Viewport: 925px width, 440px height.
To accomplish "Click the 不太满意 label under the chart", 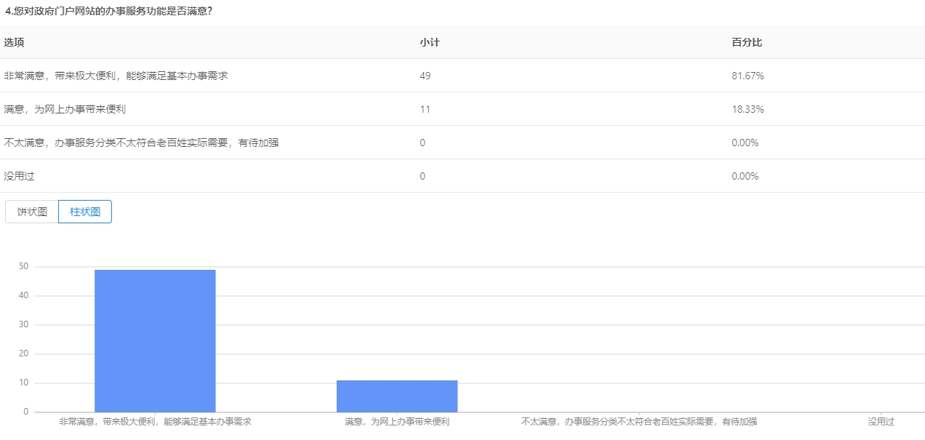I will pos(639,421).
